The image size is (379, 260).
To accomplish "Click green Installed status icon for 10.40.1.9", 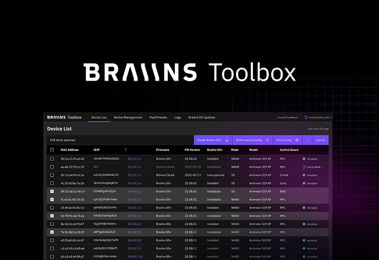I will 304,249.
